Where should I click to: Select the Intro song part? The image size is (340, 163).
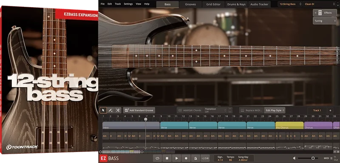tap(131, 125)
